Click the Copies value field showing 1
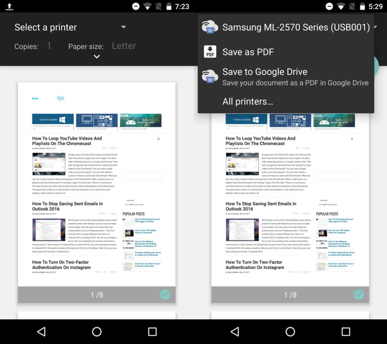The image size is (387, 344). 49,46
